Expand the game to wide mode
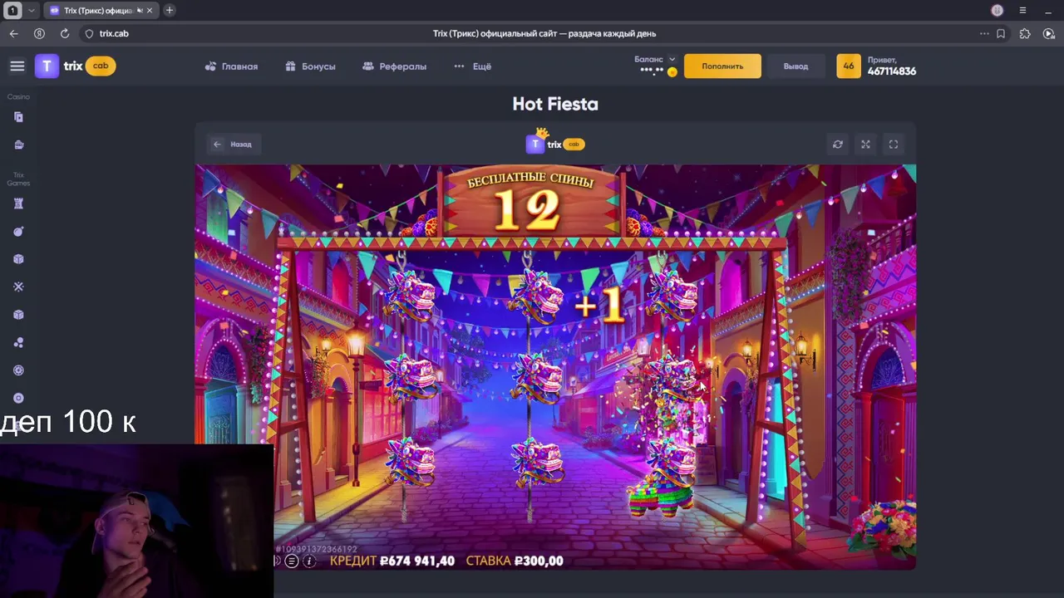Image resolution: width=1064 pixels, height=598 pixels. coord(865,145)
